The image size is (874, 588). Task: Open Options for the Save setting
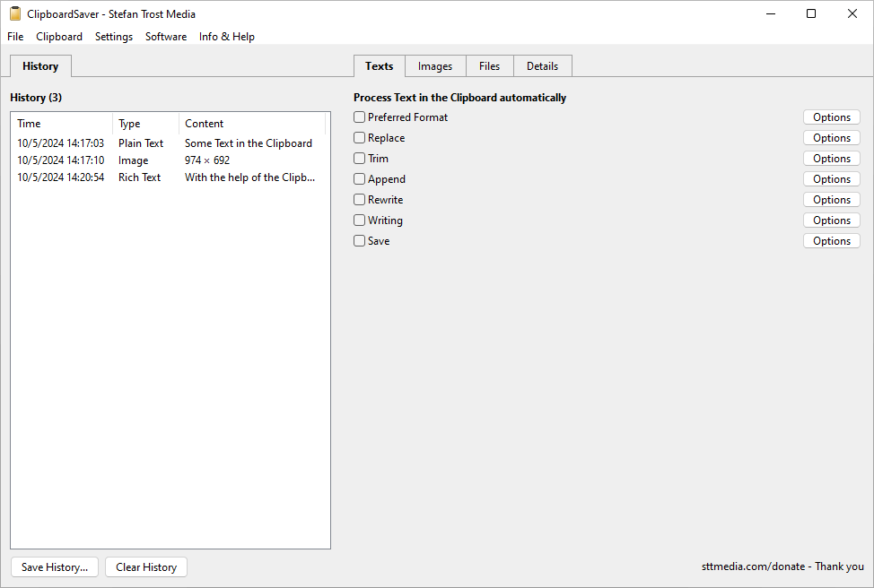pyautogui.click(x=831, y=241)
